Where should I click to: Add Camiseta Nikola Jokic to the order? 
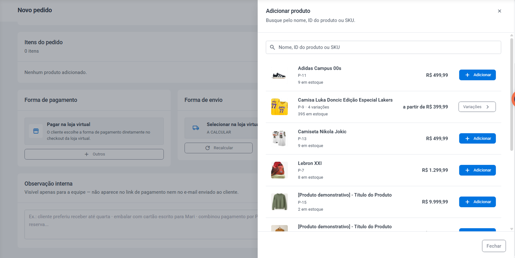click(477, 139)
